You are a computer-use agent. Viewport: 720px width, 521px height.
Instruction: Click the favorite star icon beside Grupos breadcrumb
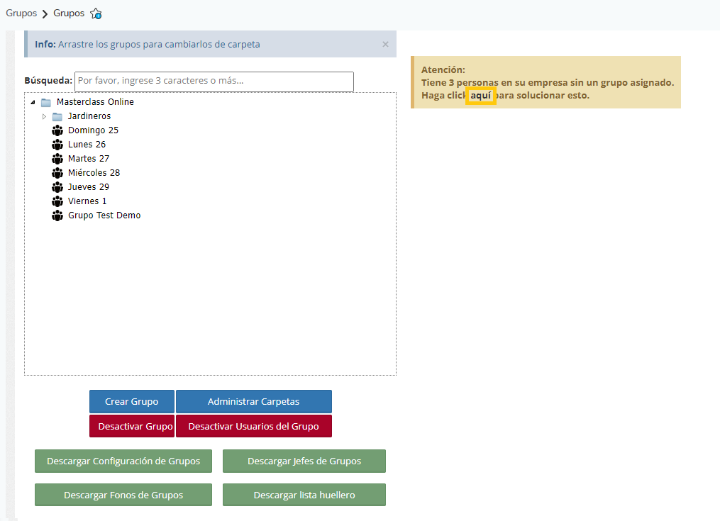coord(96,13)
